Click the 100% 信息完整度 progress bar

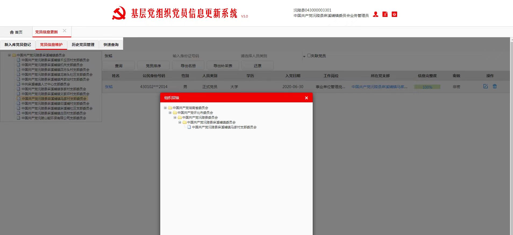point(427,87)
